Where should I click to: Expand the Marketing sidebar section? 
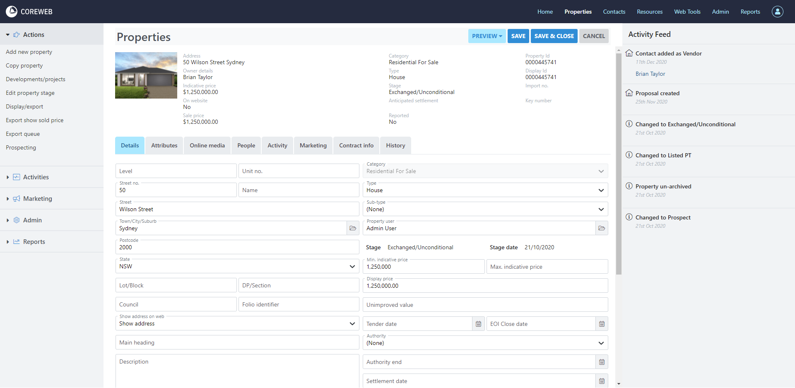37,199
